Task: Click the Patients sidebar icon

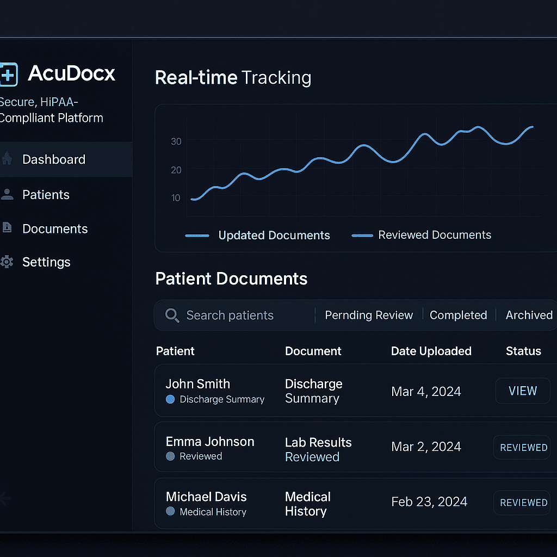Action: [7, 194]
